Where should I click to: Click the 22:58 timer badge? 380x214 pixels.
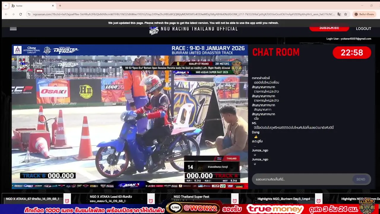352,53
